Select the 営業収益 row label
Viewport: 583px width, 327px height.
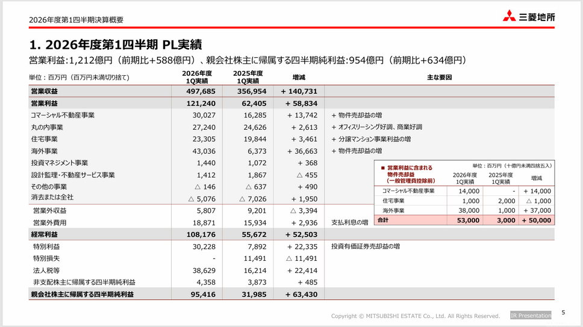44,91
